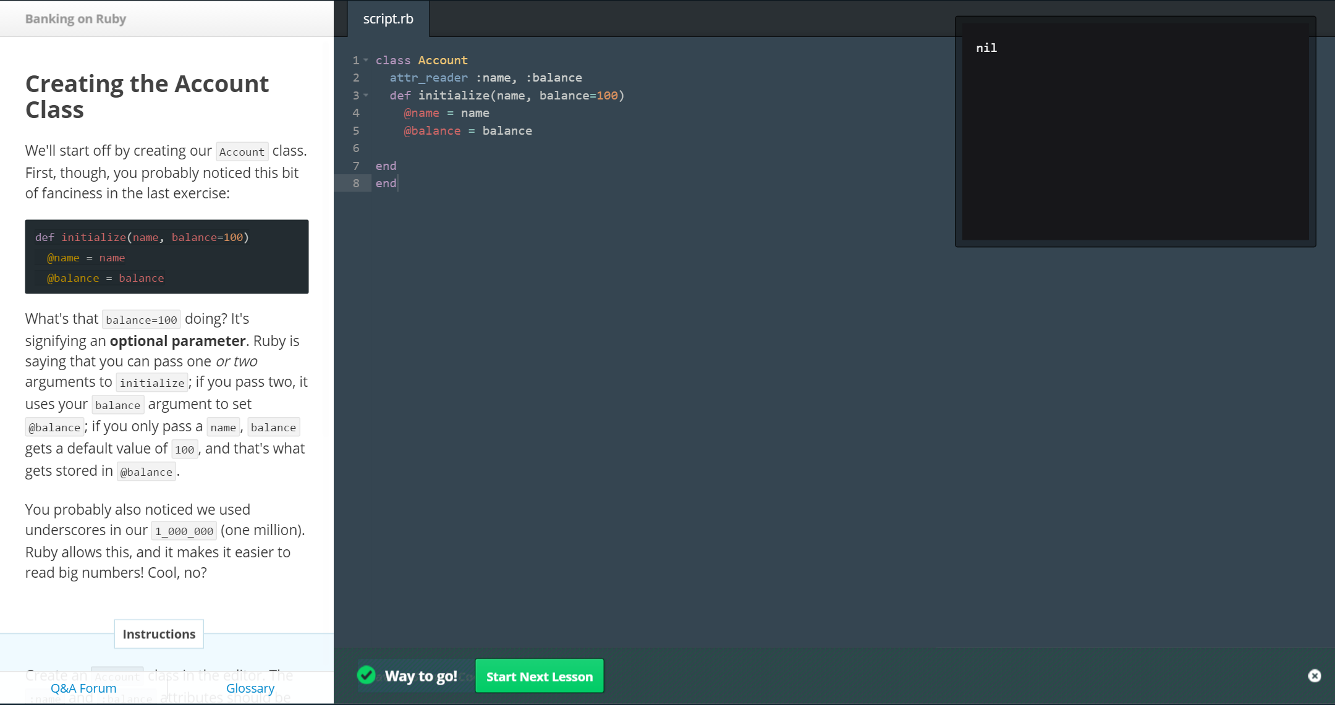Dismiss the Way to go banner
This screenshot has width=1335, height=705.
click(x=1314, y=676)
